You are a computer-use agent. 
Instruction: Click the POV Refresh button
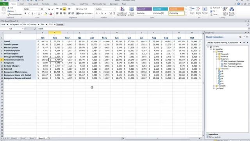pos(60,24)
